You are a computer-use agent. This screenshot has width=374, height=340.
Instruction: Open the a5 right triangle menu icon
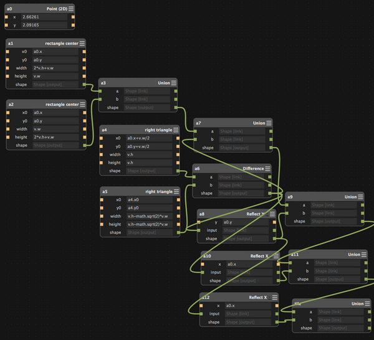coord(176,192)
